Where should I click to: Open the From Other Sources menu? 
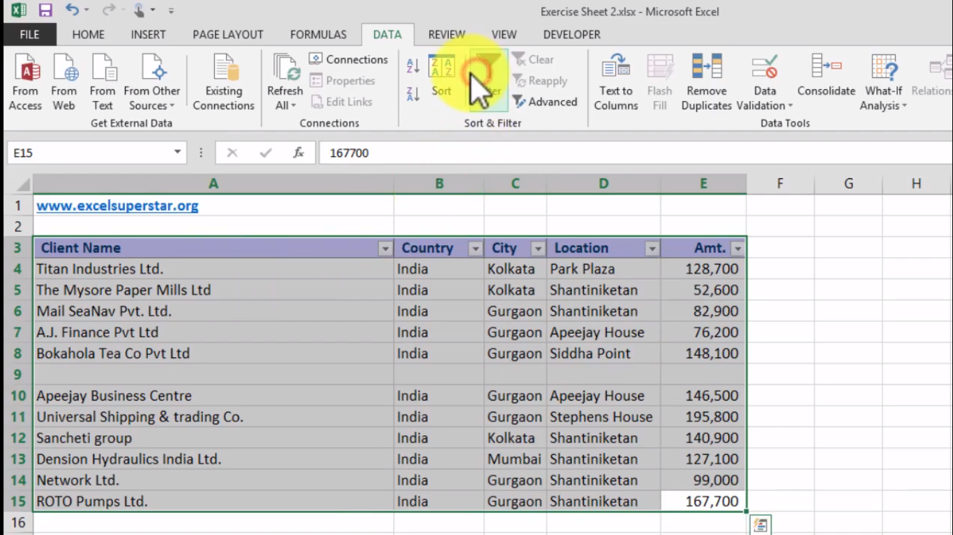coord(151,82)
